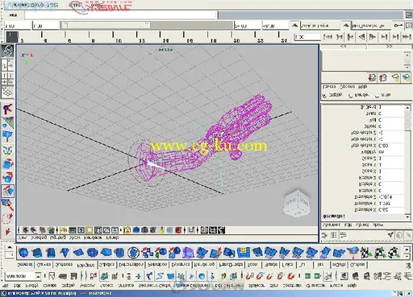The image size is (413, 297).
Task: Click the current frame number field
Action: [x=307, y=37]
